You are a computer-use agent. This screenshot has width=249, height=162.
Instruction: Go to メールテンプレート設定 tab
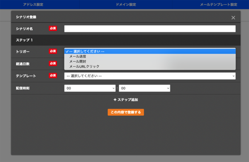point(219,5)
